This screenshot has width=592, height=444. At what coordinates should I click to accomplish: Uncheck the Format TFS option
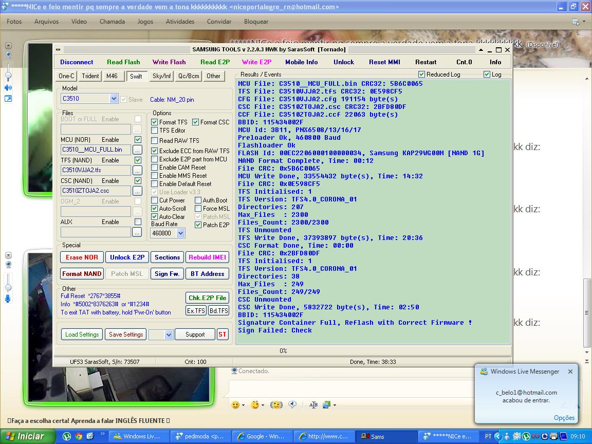154,122
